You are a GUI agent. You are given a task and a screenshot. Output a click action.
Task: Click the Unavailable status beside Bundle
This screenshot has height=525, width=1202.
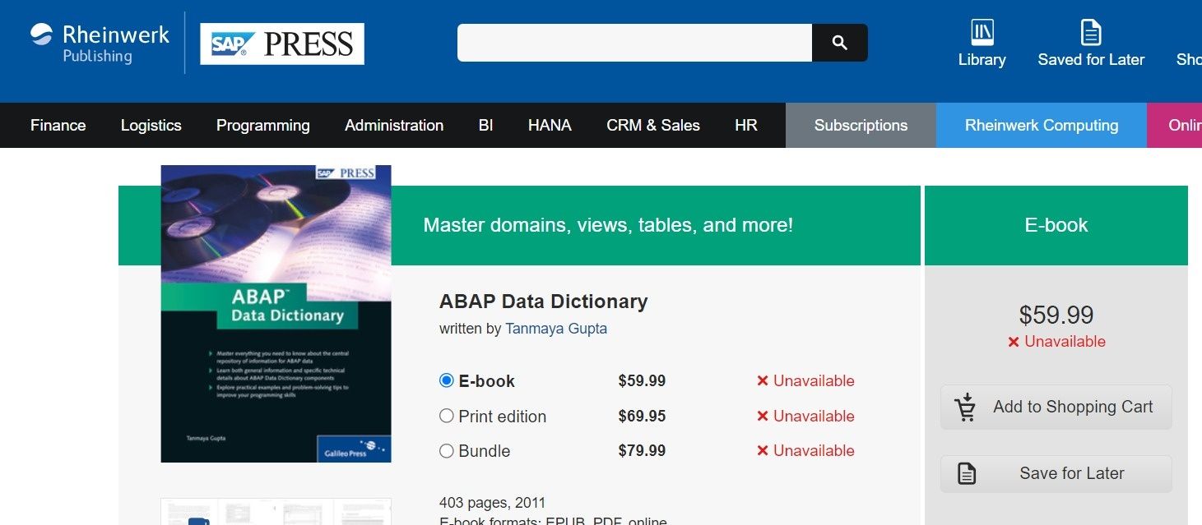tap(805, 451)
